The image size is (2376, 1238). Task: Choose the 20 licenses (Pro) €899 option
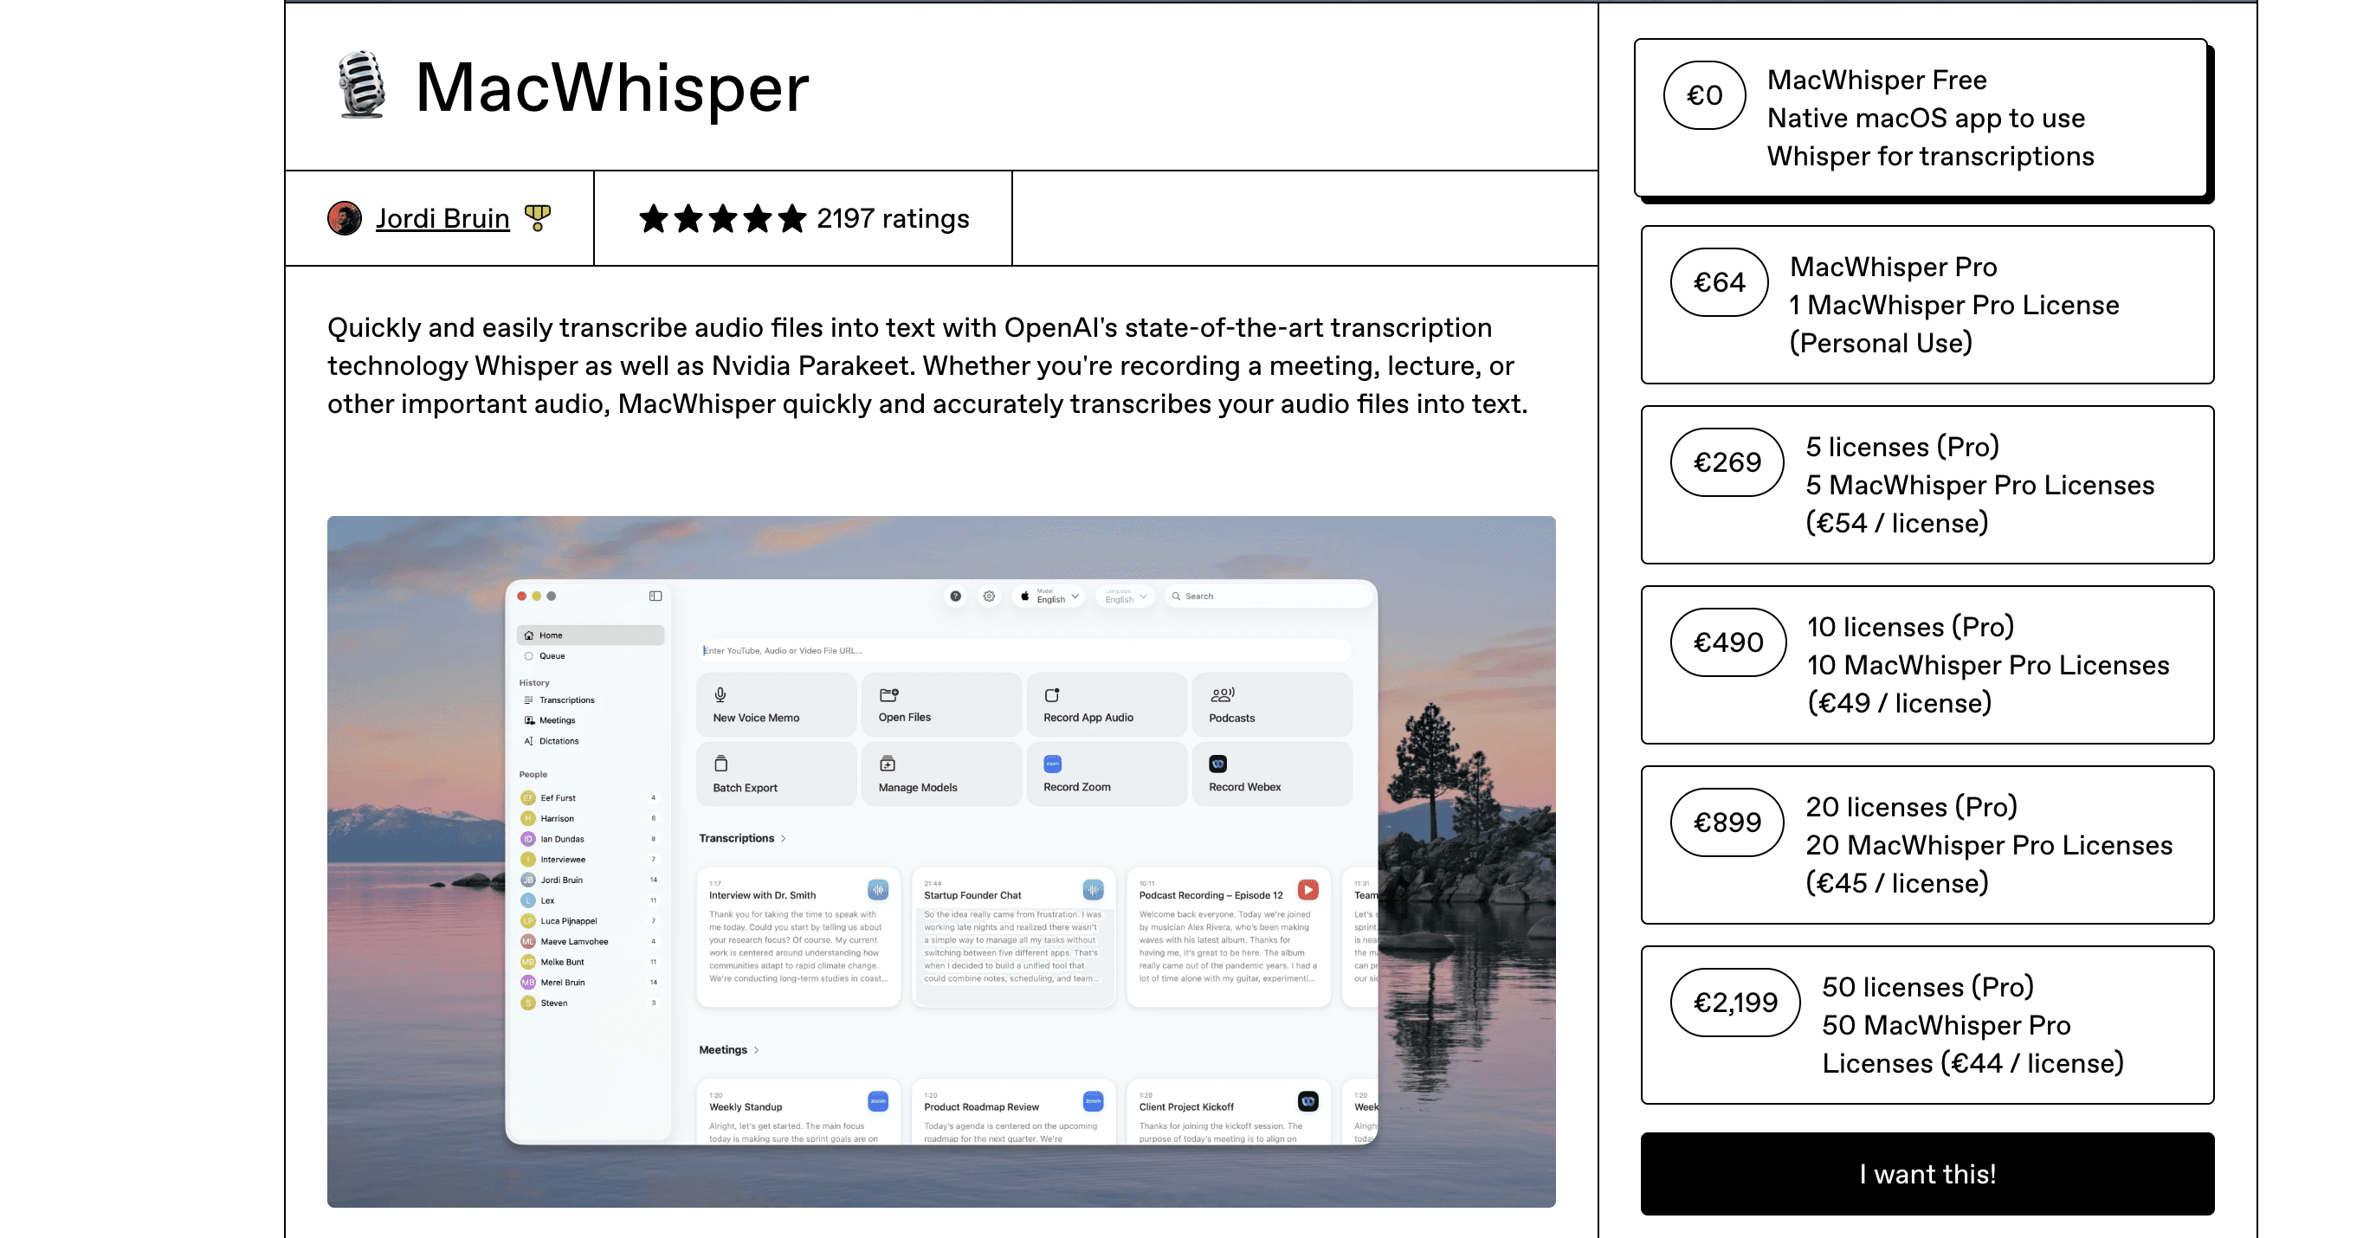pyautogui.click(x=1927, y=844)
